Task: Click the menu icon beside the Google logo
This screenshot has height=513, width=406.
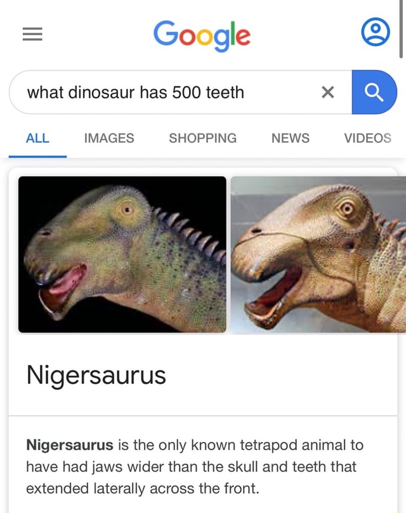Action: [x=32, y=34]
